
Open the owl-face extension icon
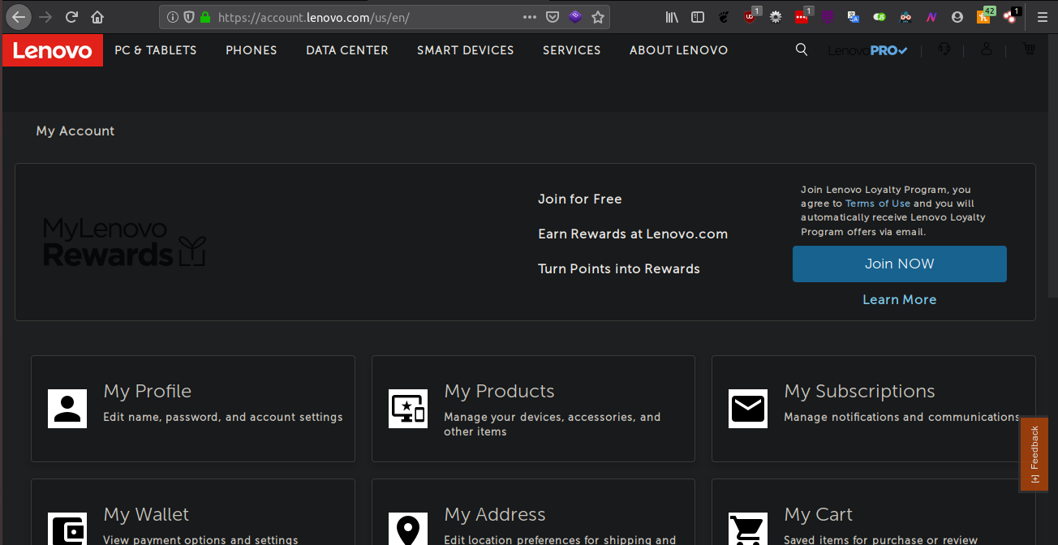[905, 16]
